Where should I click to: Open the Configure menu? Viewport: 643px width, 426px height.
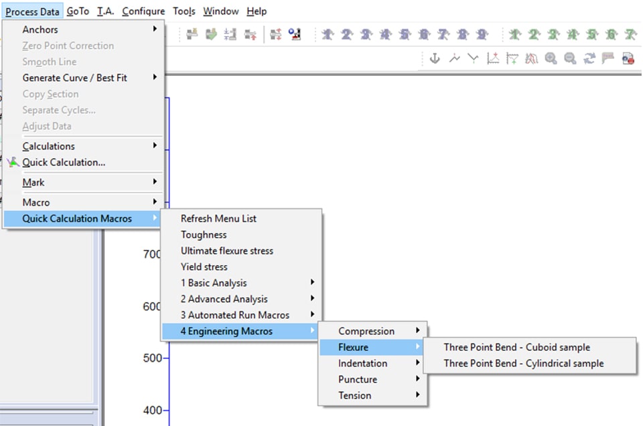click(143, 11)
